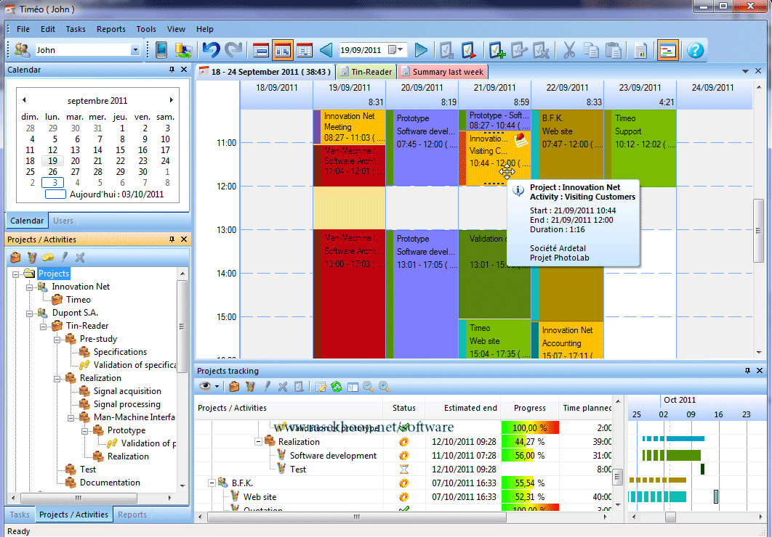772x537 pixels.
Task: Select the Undo arrow in the toolbar
Action: [x=210, y=49]
